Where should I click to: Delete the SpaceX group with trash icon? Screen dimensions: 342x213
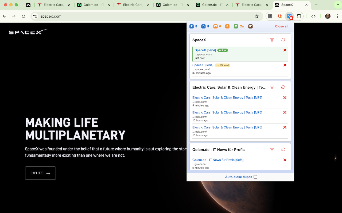[x=272, y=40]
